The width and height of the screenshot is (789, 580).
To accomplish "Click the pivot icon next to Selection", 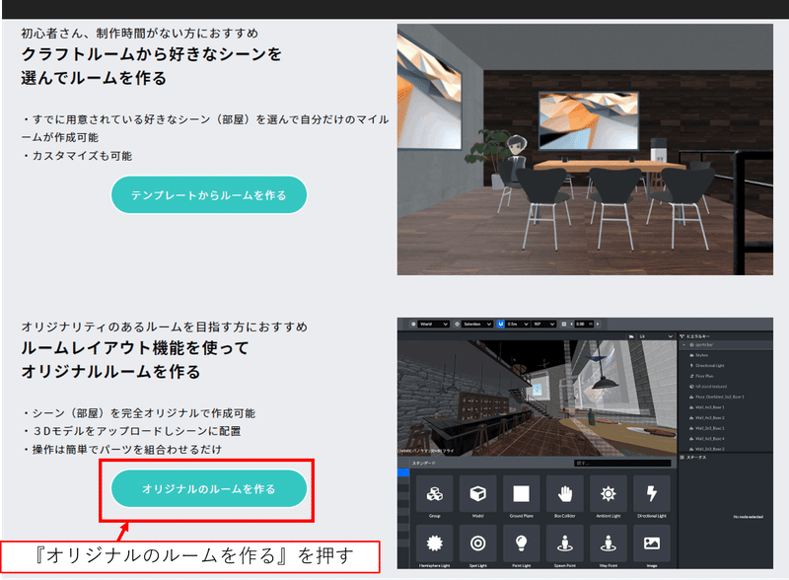I will (458, 325).
